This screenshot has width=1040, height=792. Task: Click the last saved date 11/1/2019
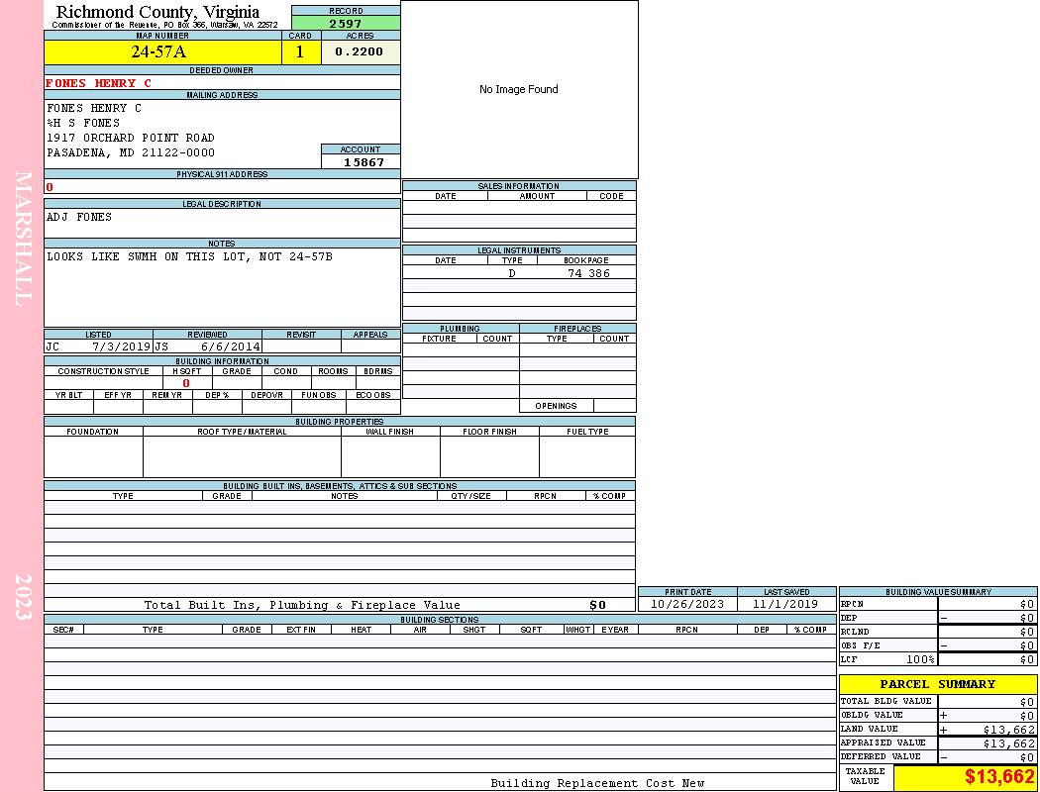785,604
